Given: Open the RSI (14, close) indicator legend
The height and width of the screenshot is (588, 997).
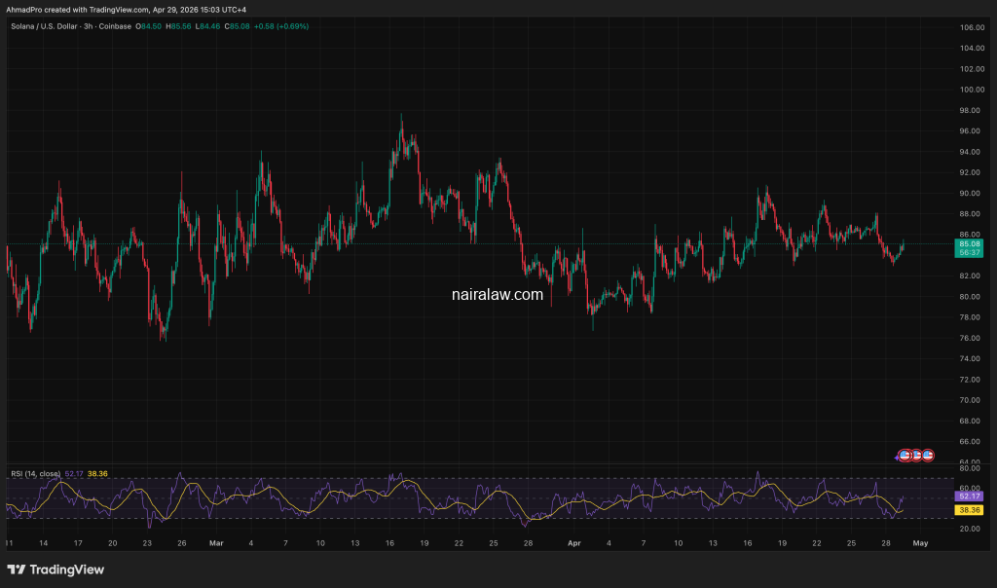Looking at the screenshot, I should tap(35, 473).
